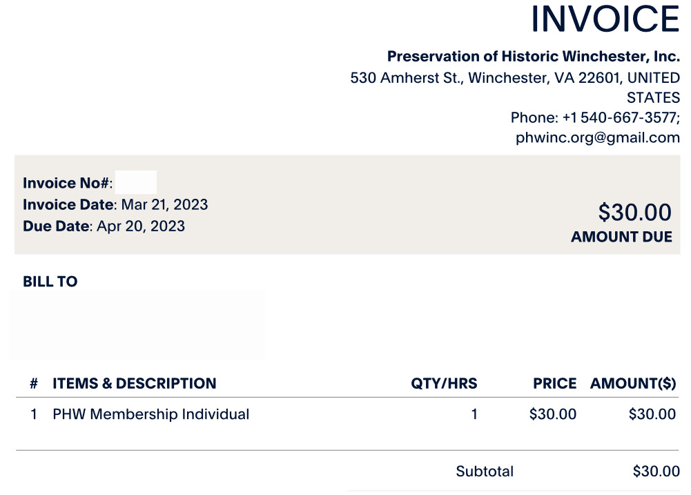Click the BILL TO heading
Image resolution: width=691 pixels, height=495 pixels.
[x=50, y=282]
